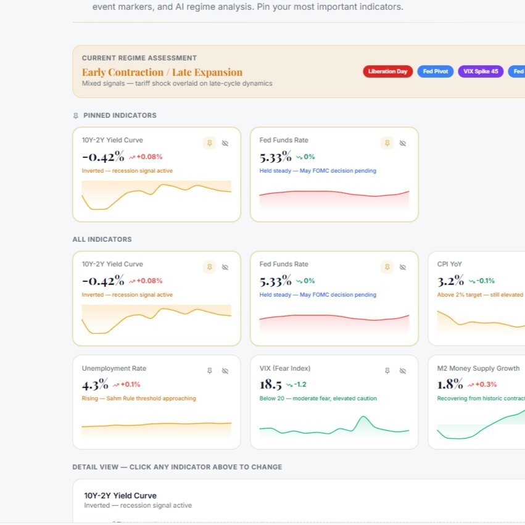Click the 3.2% CPI YoY value
The height and width of the screenshot is (525, 525).
click(451, 281)
